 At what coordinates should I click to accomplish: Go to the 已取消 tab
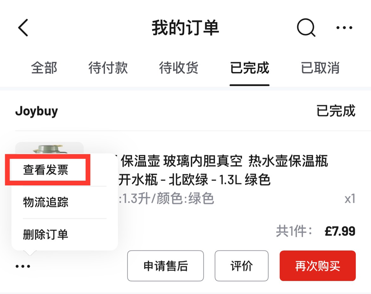(320, 68)
